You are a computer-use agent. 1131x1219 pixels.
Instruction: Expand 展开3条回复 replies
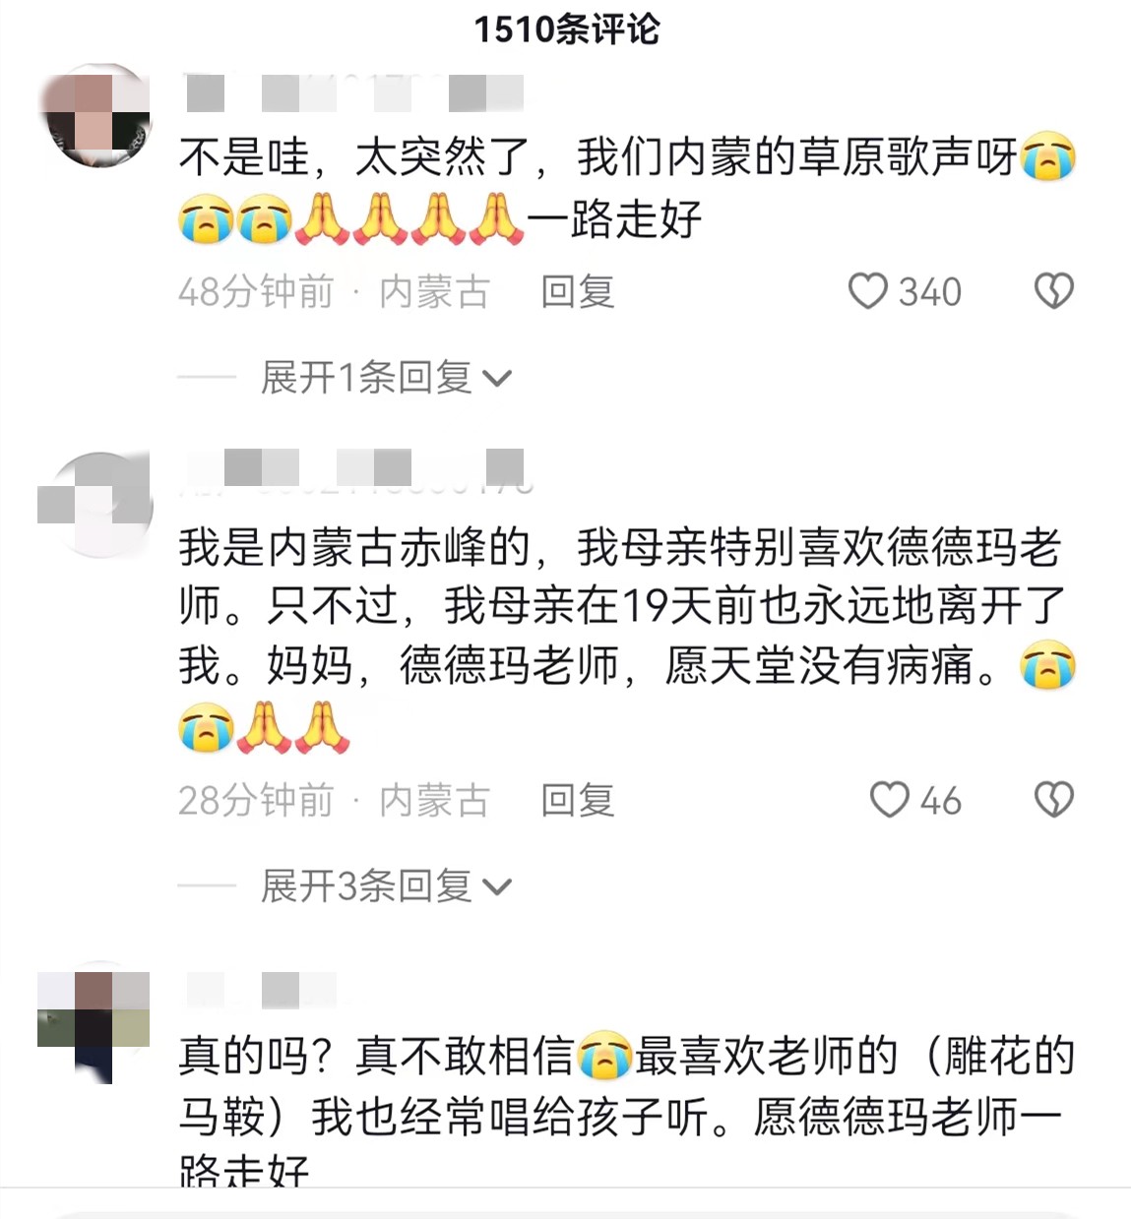tap(385, 885)
